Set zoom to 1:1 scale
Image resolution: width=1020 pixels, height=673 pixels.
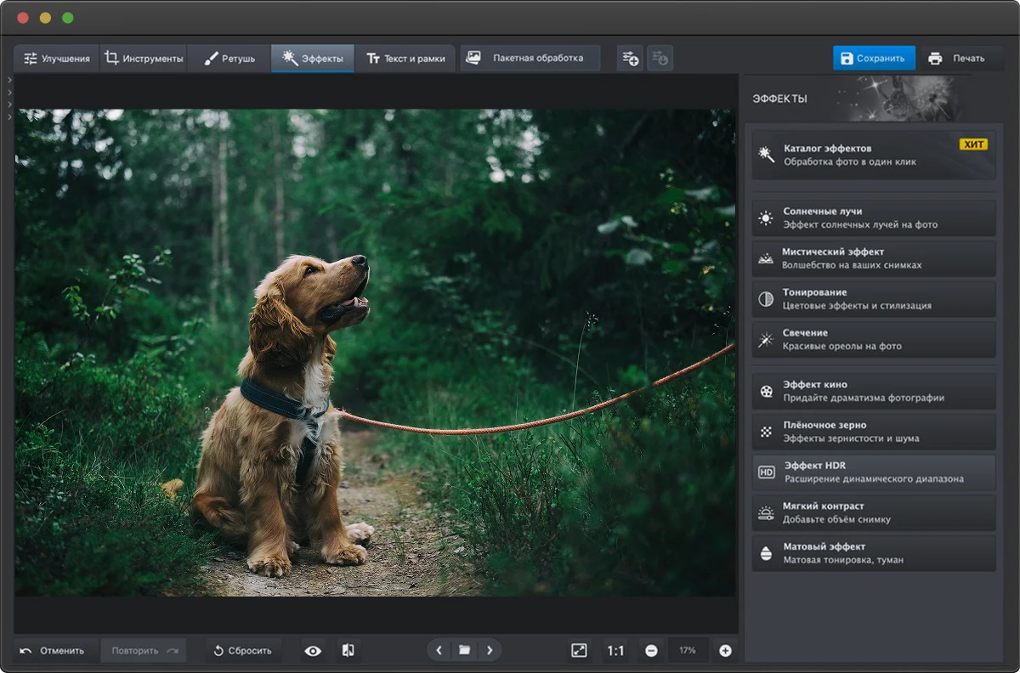pos(615,651)
